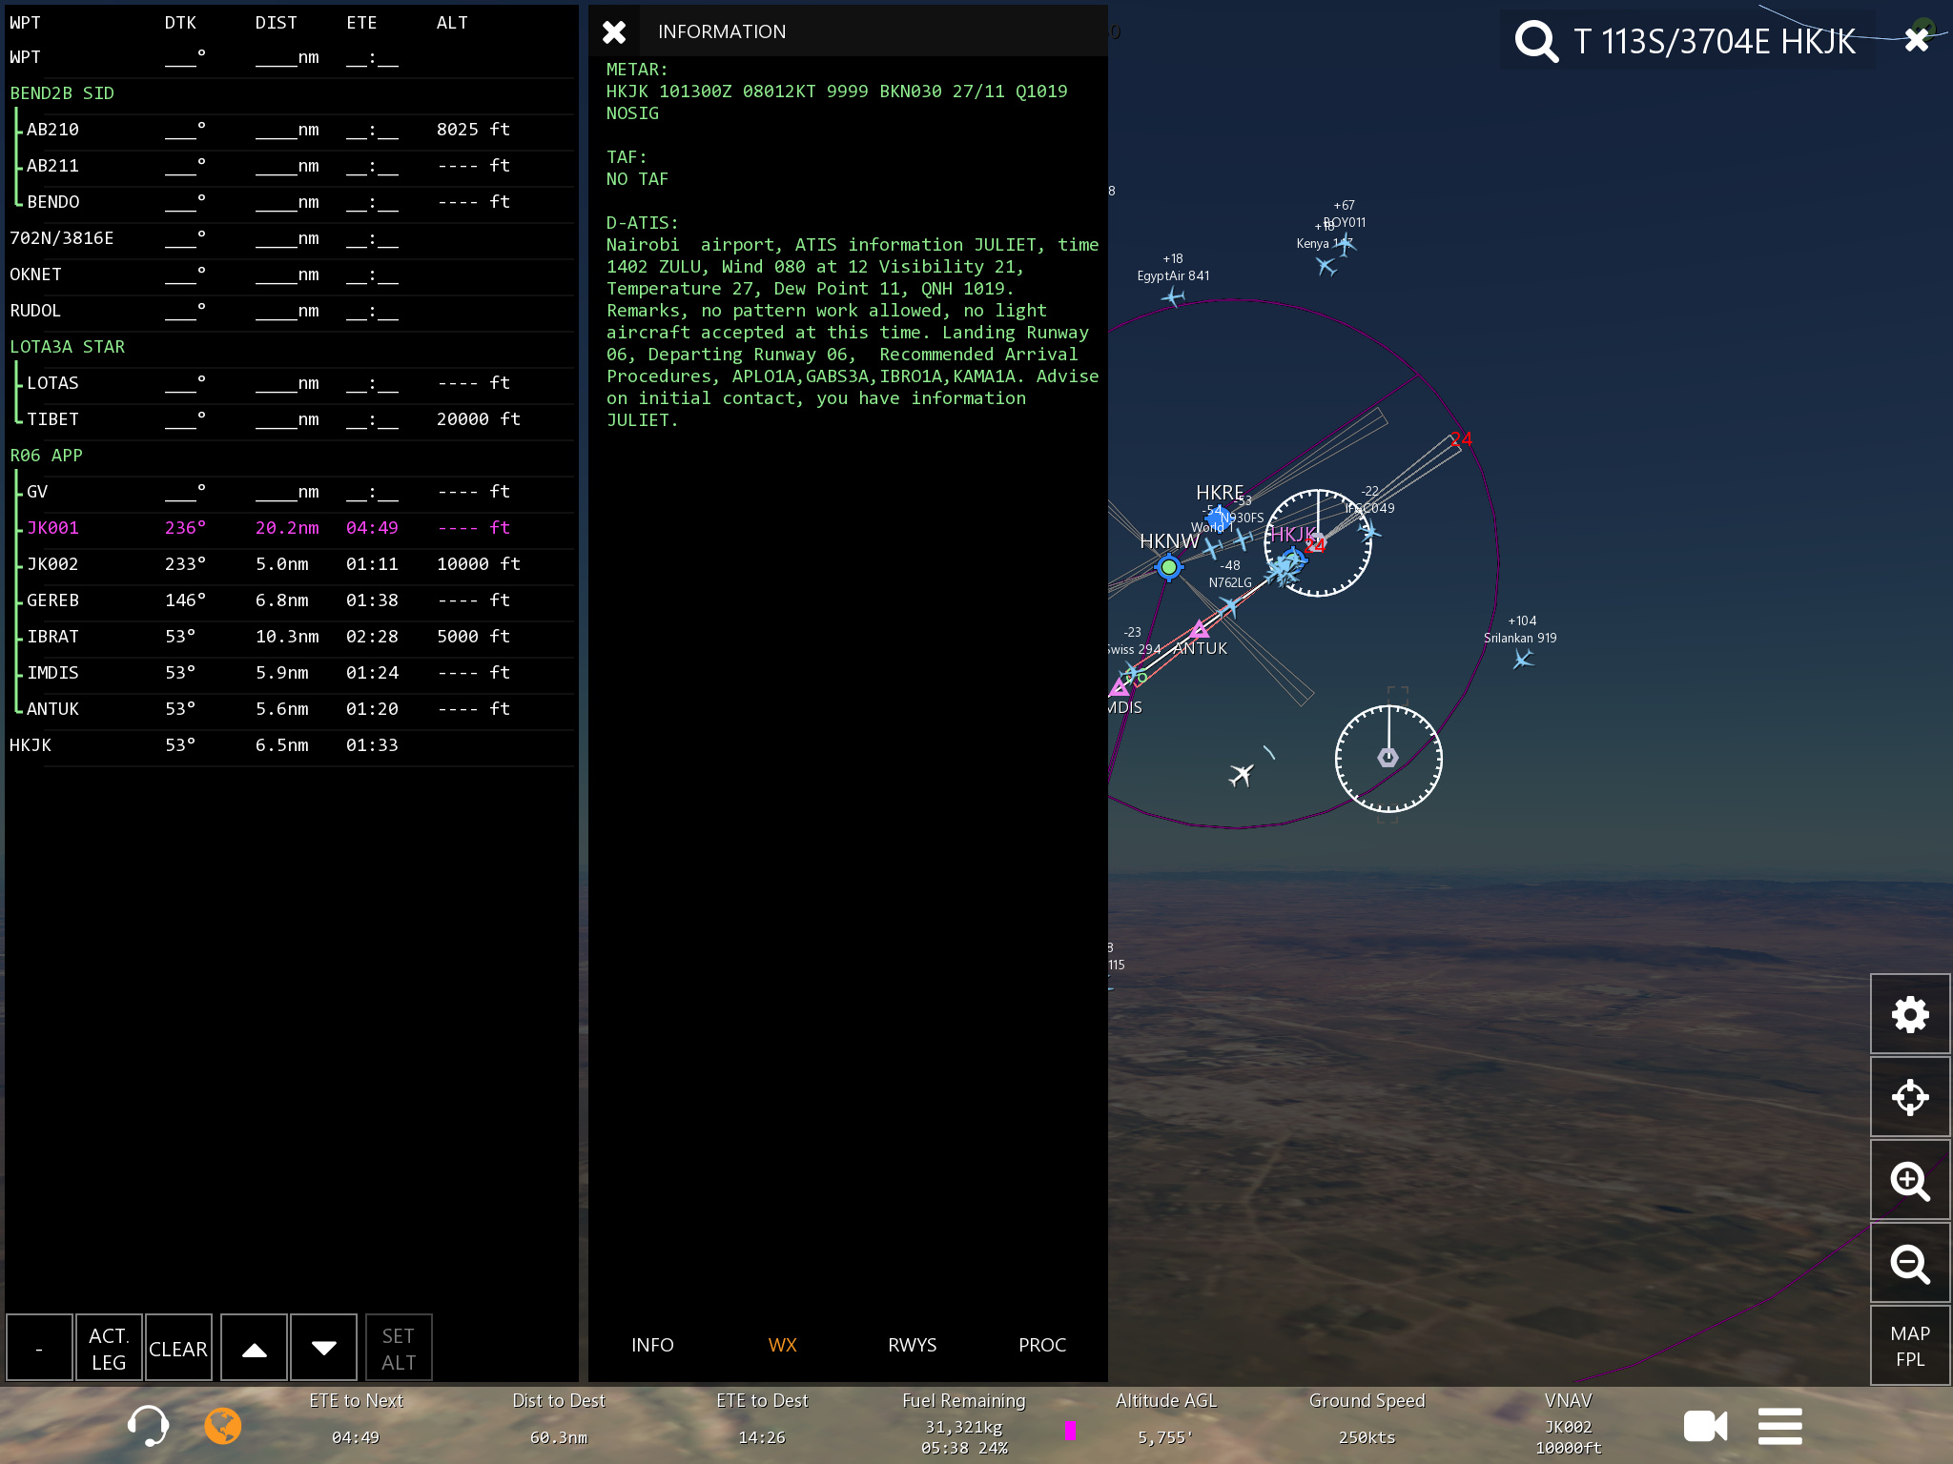
Task: Zoom in the map with magnifier plus
Action: tap(1909, 1181)
